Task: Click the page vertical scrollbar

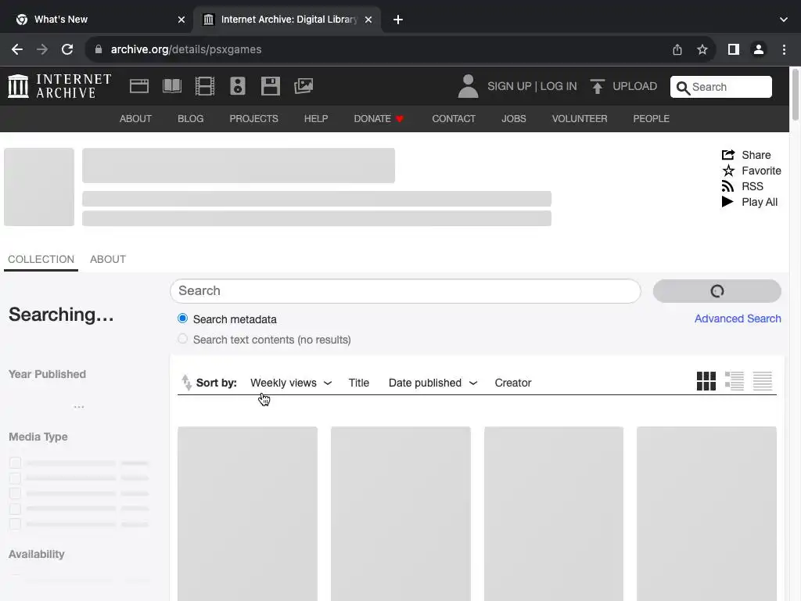Action: coord(795,95)
